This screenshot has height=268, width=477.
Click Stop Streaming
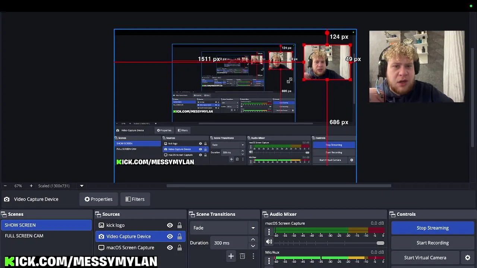coord(433,228)
